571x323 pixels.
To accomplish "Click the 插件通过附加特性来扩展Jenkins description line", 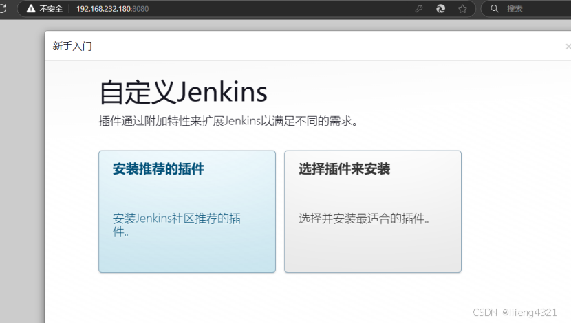I will coord(228,121).
